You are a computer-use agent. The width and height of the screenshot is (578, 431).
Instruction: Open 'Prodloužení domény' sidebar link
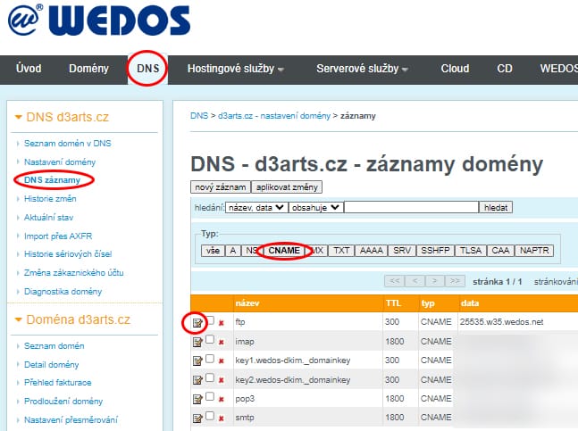pyautogui.click(x=63, y=402)
